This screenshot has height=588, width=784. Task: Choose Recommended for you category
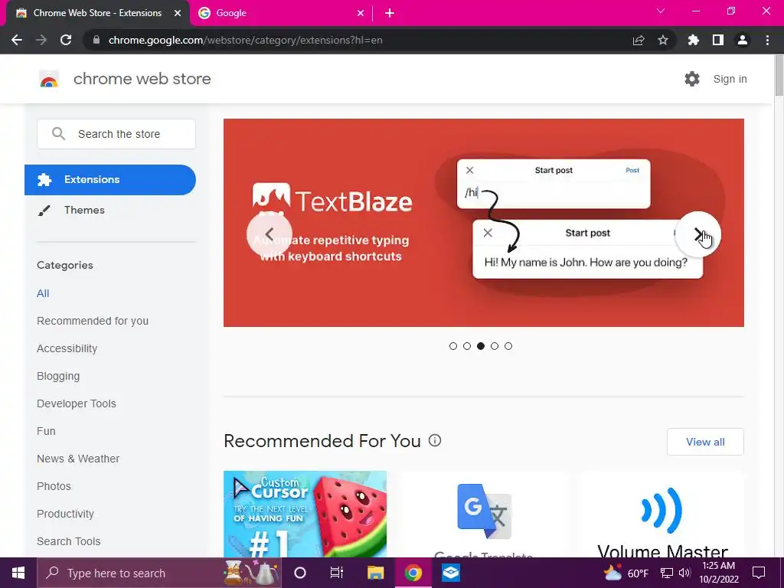[x=93, y=321]
